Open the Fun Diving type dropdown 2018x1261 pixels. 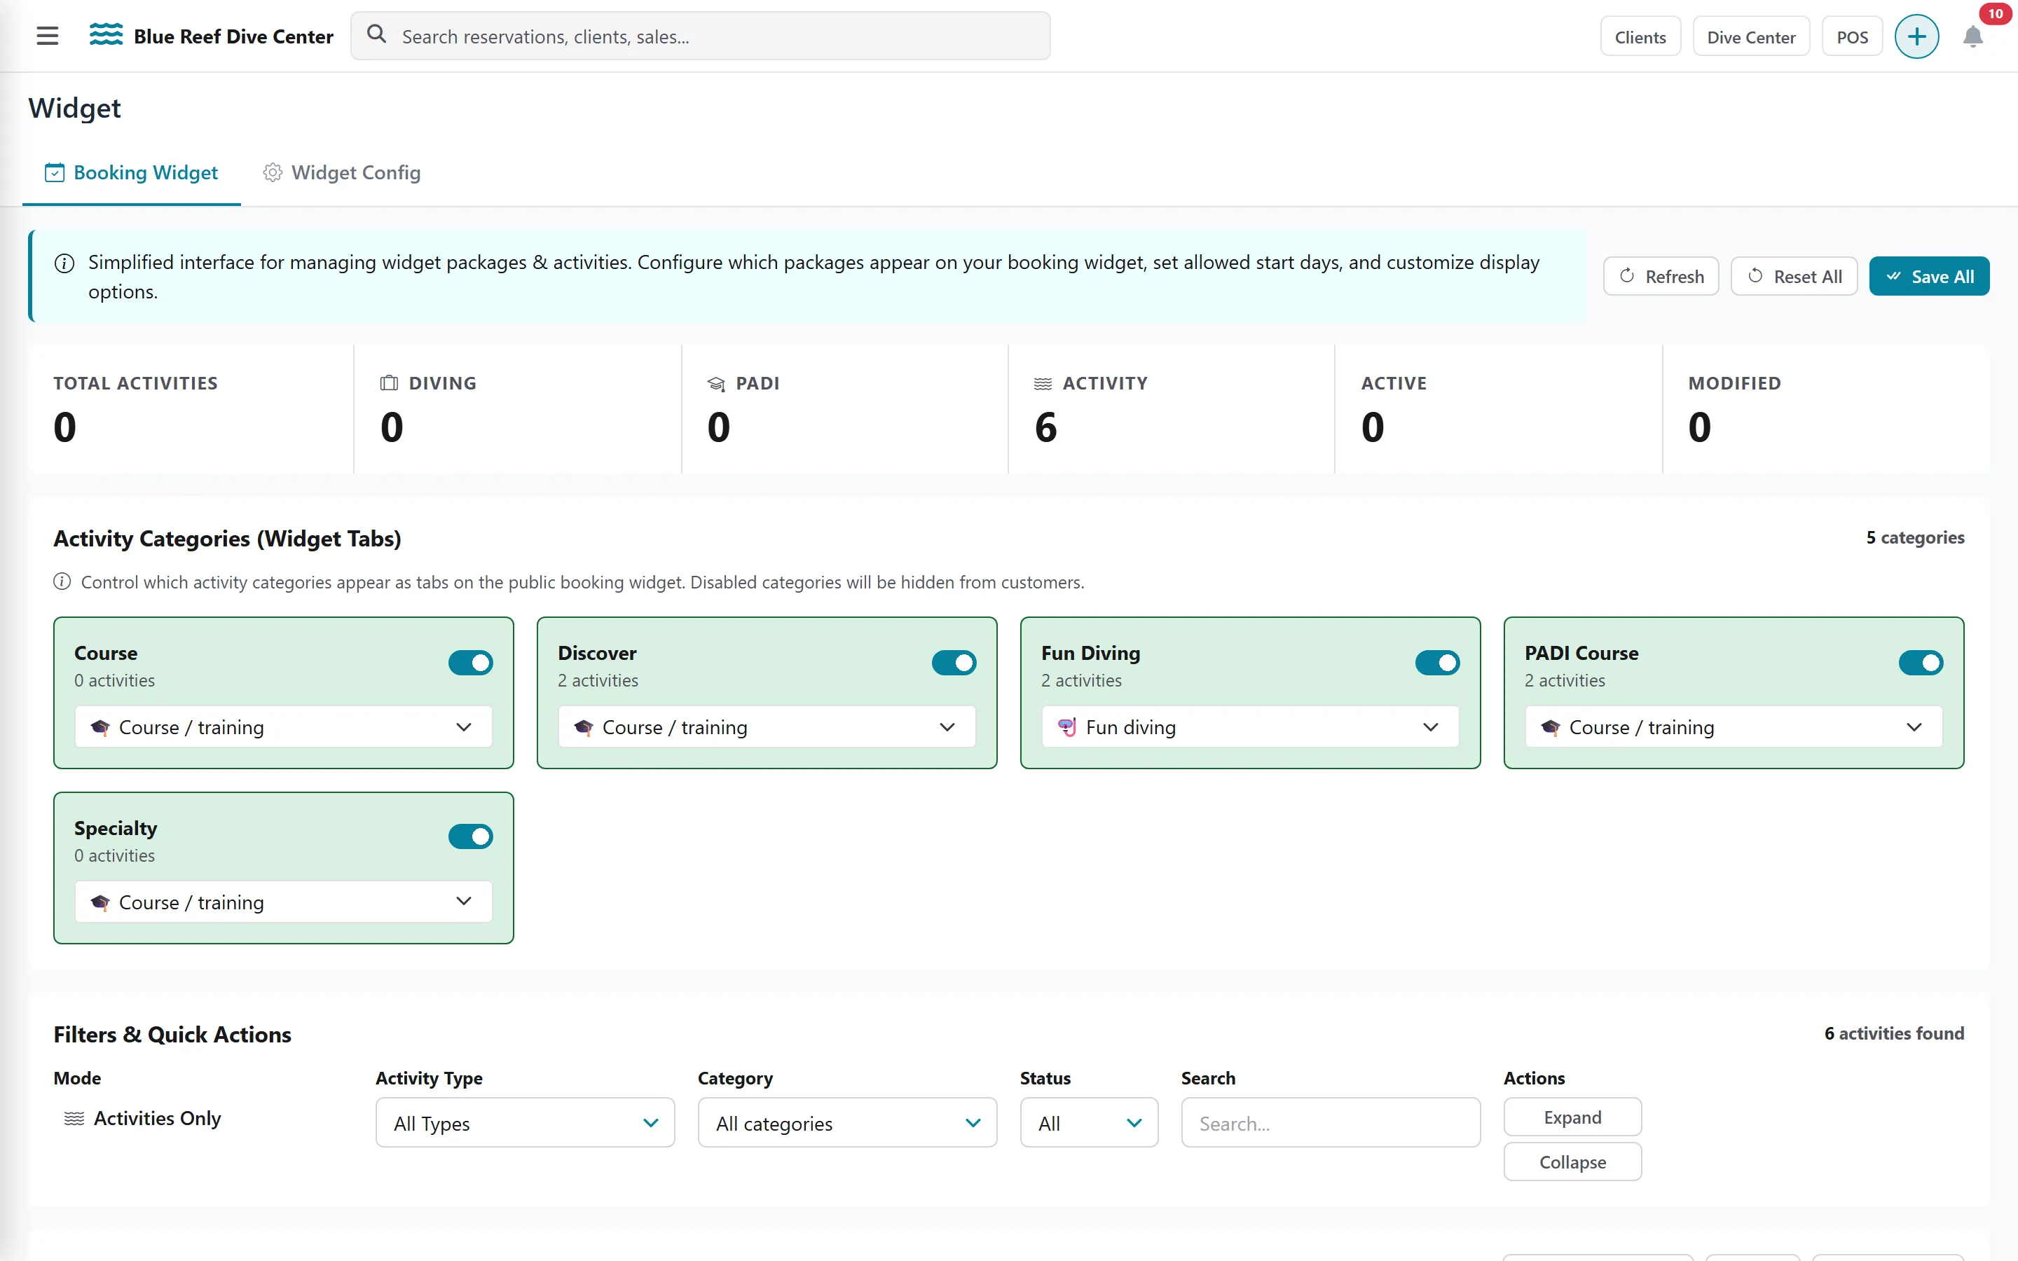point(1251,727)
